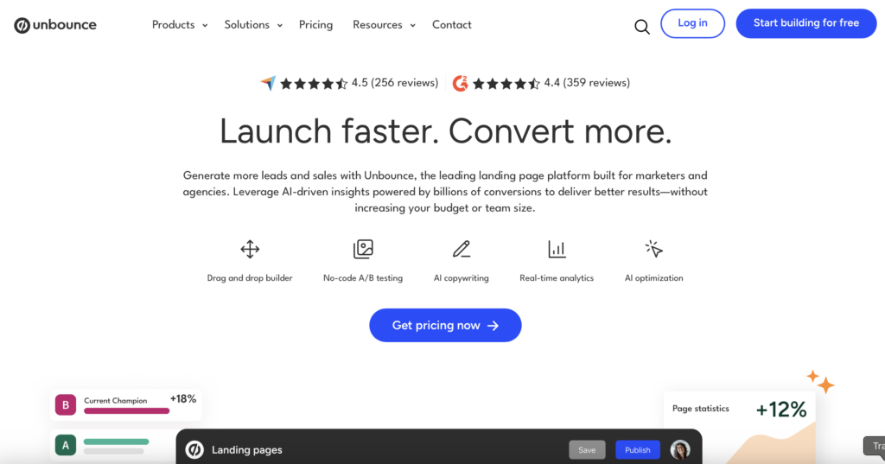The height and width of the screenshot is (464, 885).
Task: Click the Capterra arrow logo
Action: 268,83
